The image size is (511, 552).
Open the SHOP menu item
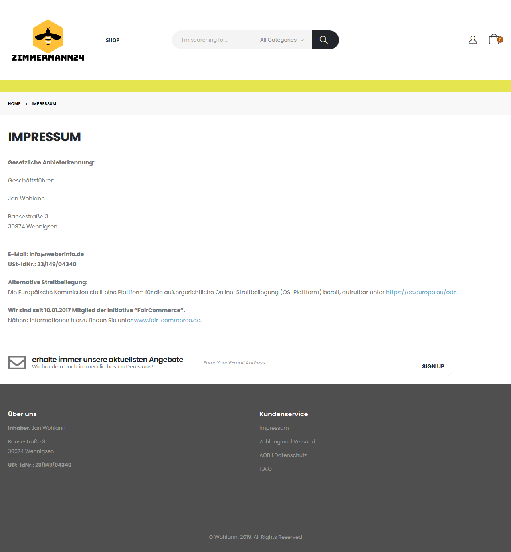[113, 40]
